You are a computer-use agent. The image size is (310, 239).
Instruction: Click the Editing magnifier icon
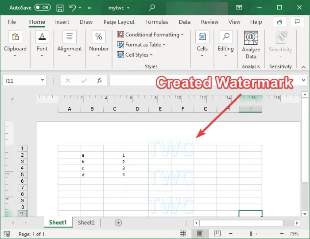[x=226, y=37]
